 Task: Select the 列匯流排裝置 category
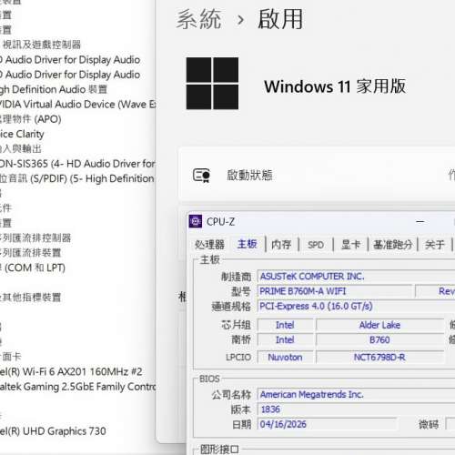click(x=31, y=253)
